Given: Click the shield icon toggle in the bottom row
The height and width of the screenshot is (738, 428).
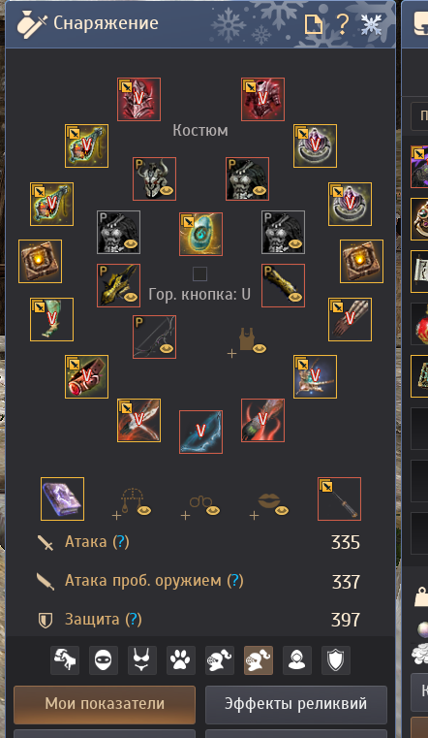Looking at the screenshot, I should click(x=336, y=660).
